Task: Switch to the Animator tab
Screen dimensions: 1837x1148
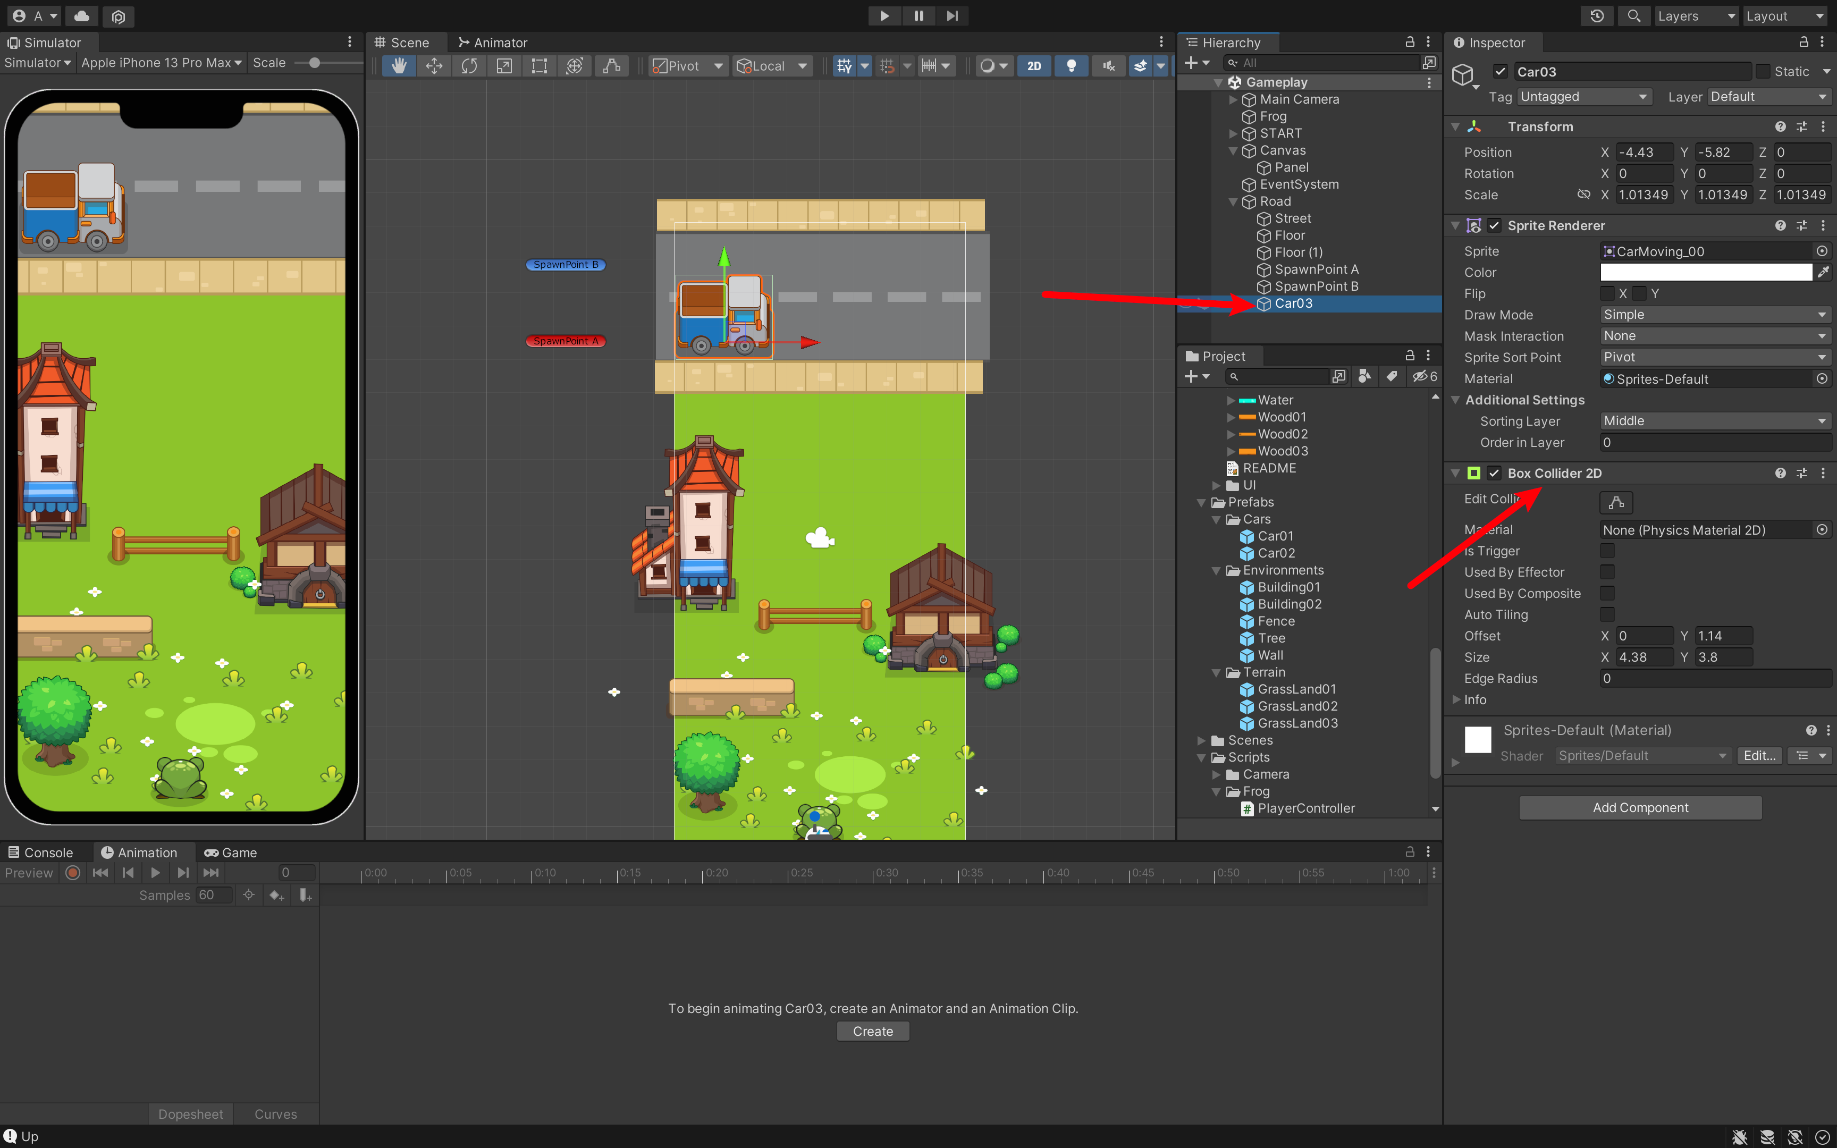Action: 493,43
